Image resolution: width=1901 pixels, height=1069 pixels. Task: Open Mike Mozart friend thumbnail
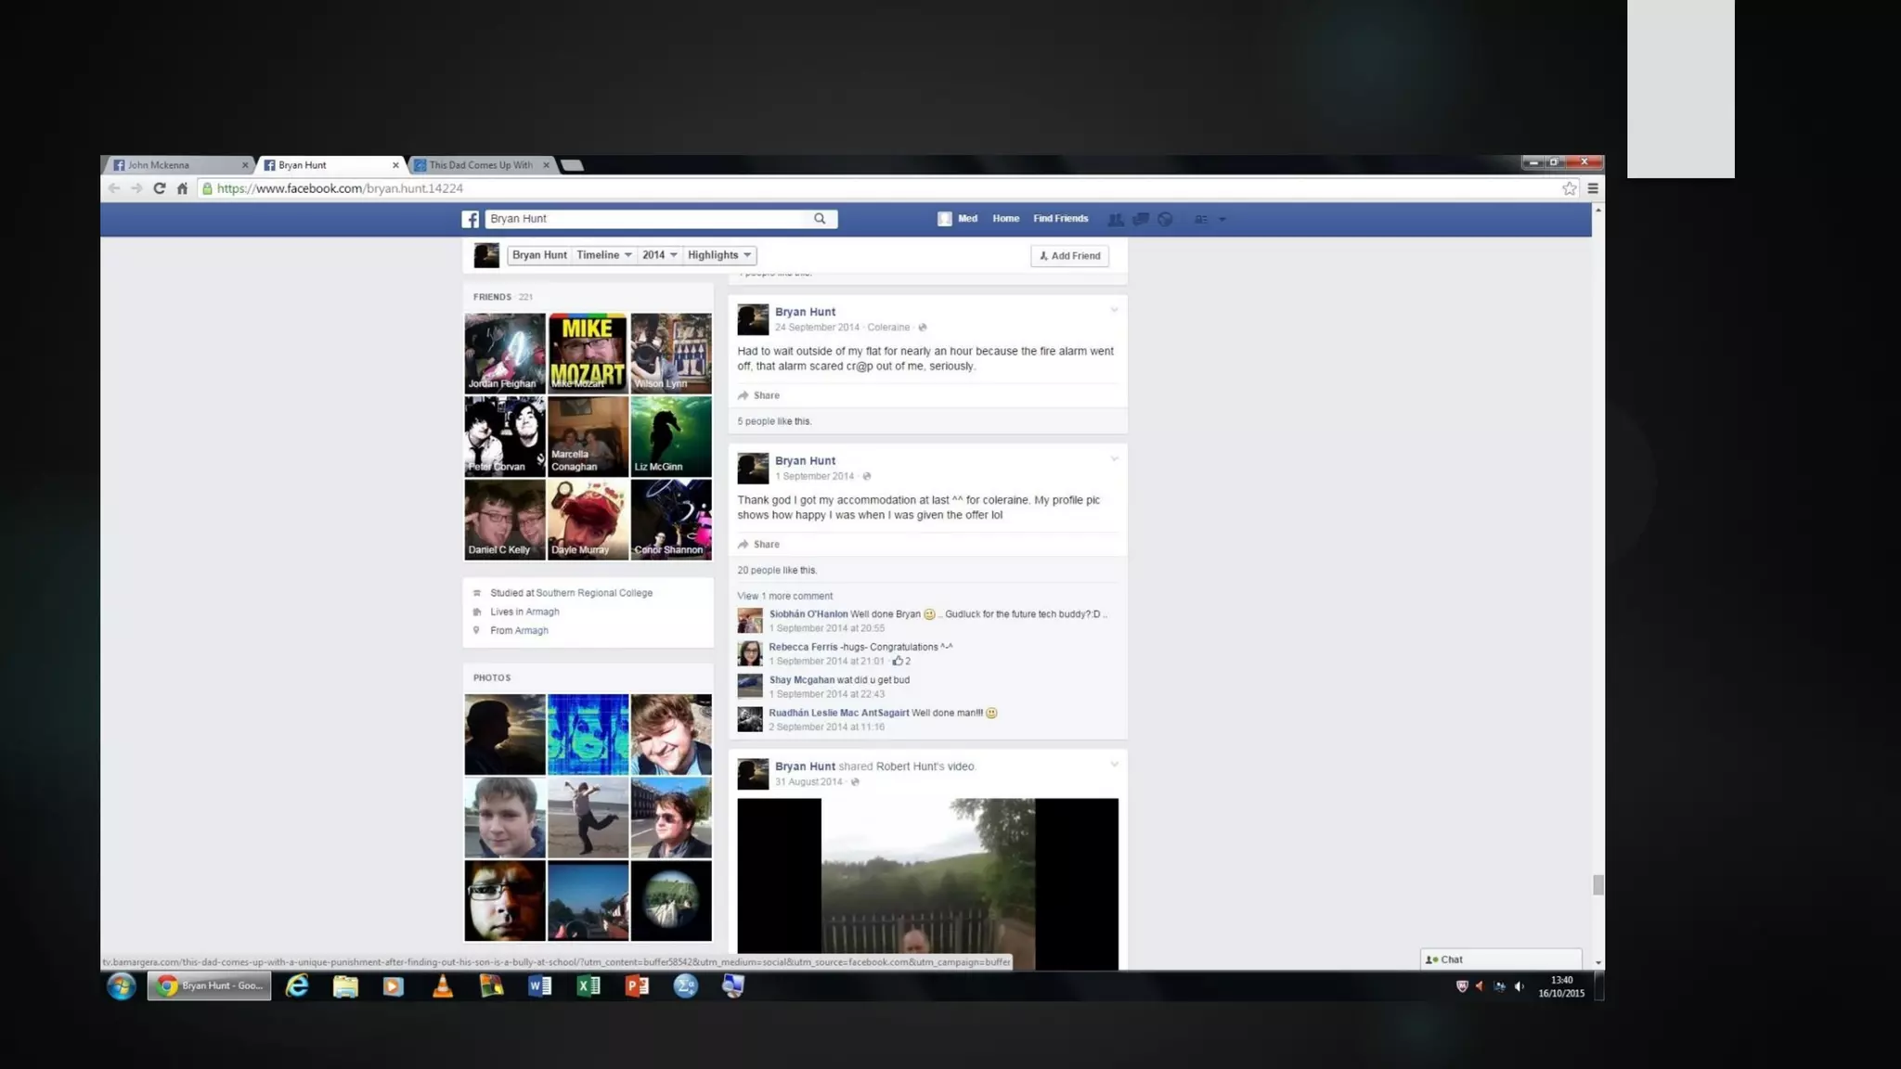coord(588,353)
